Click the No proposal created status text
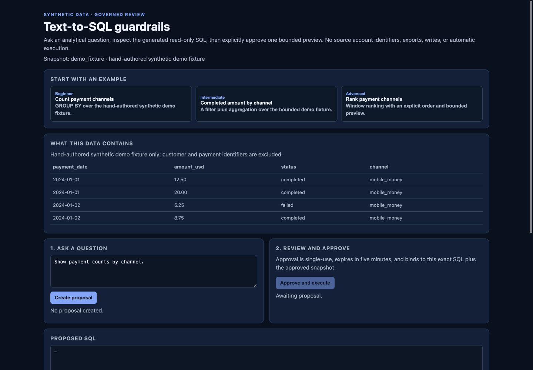Image resolution: width=533 pixels, height=370 pixels. (77, 311)
